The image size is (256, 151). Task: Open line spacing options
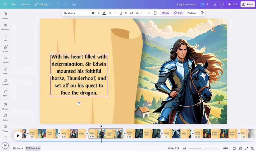coord(148,13)
